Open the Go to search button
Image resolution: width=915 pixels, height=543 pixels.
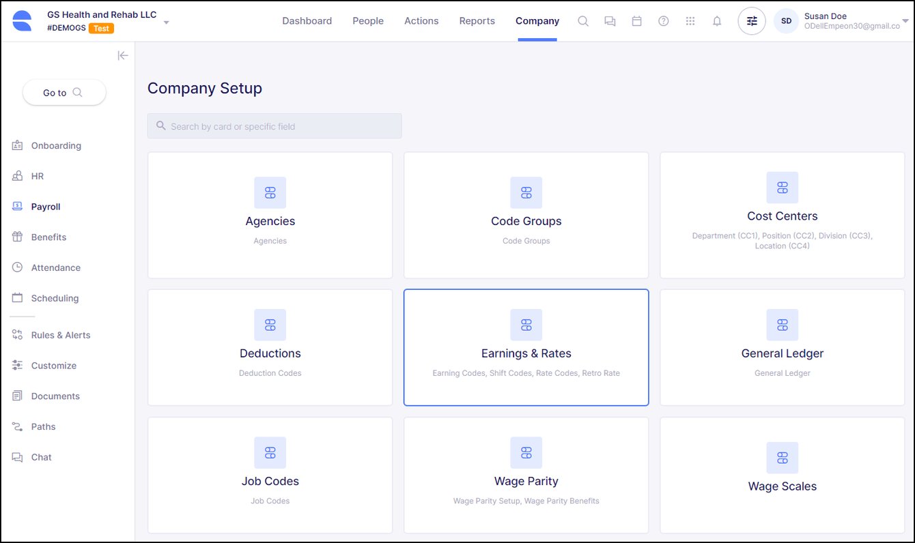pos(64,93)
